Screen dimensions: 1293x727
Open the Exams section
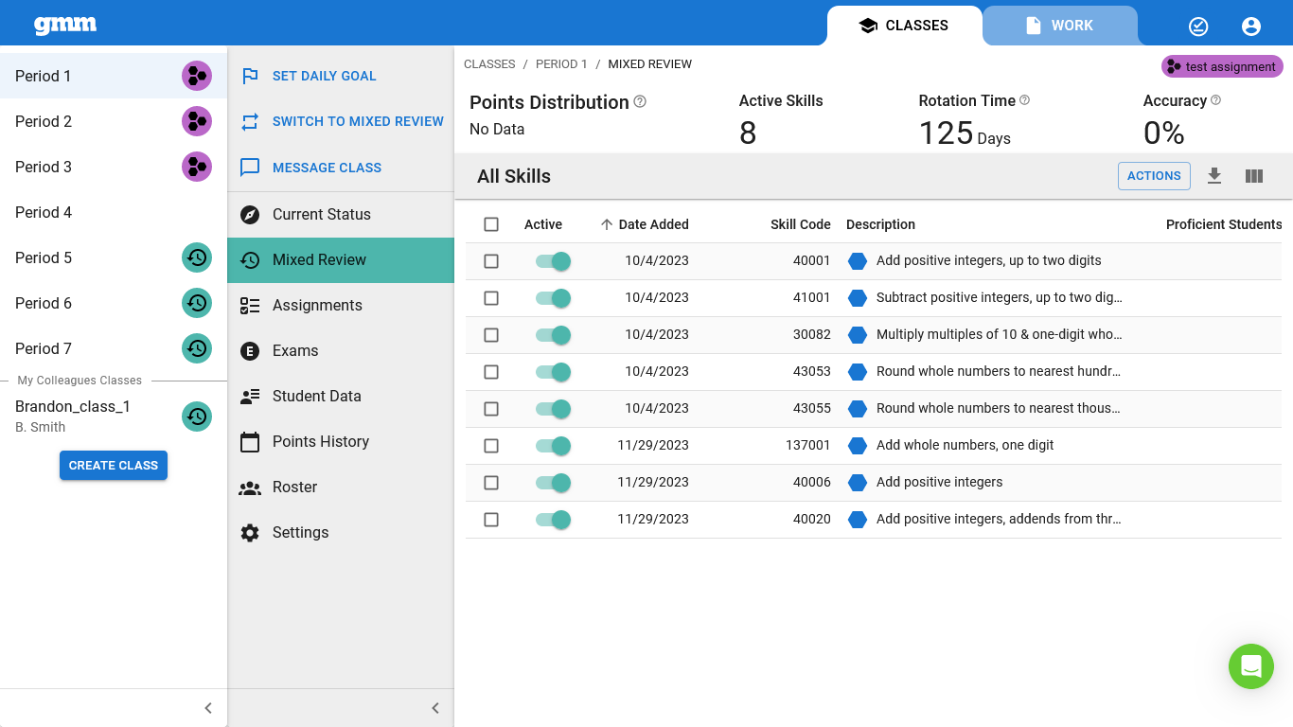(x=341, y=350)
